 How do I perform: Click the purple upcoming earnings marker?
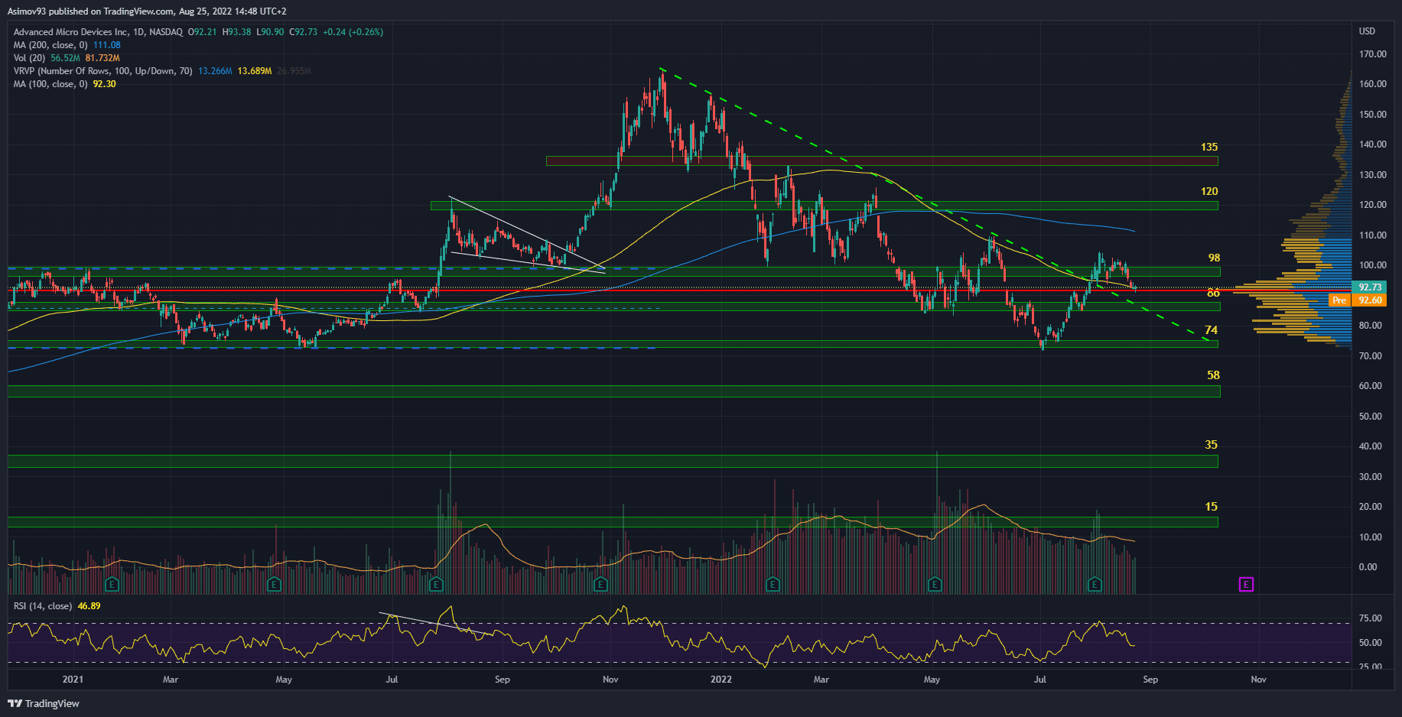(1246, 585)
